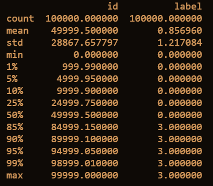Select the 'mean' row label

18,31
